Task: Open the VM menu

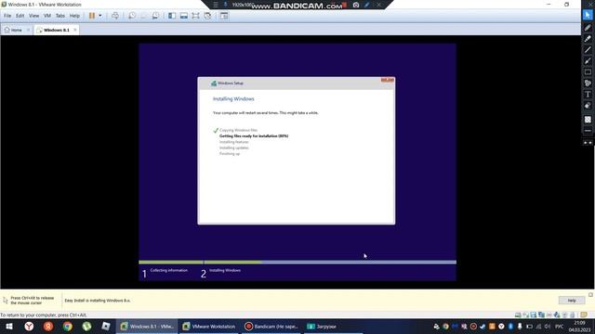Action: [x=47, y=16]
